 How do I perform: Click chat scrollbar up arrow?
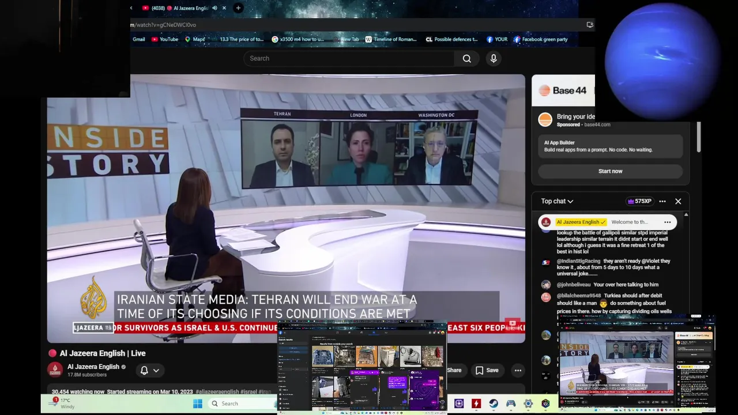click(686, 215)
